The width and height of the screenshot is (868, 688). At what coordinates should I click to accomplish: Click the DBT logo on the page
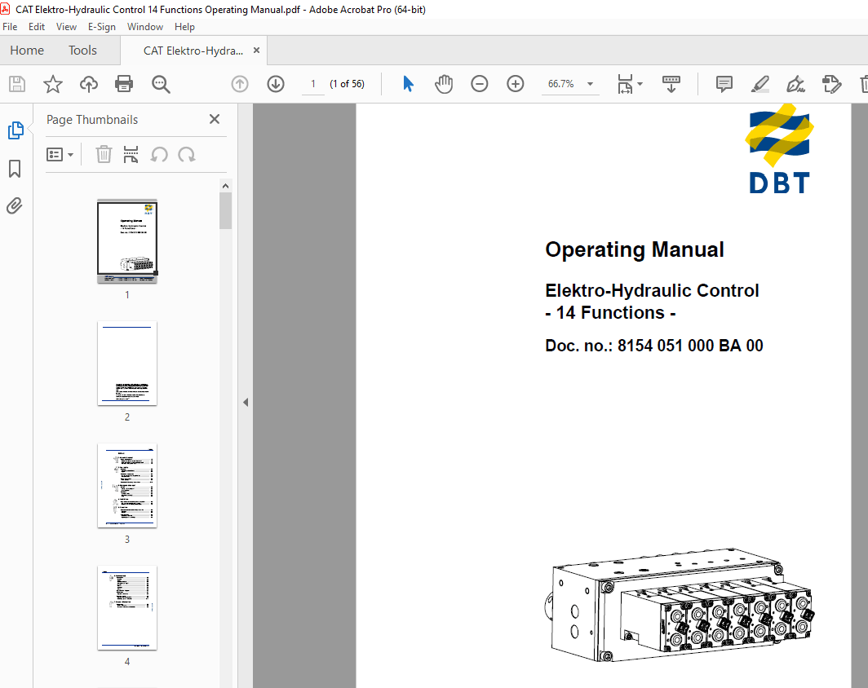(x=779, y=149)
